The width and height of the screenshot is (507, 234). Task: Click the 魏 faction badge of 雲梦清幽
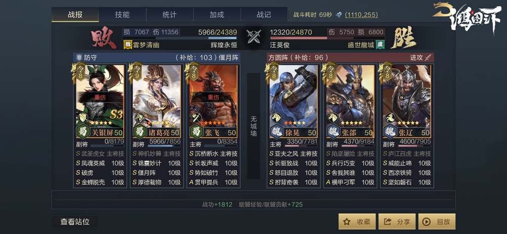click(128, 45)
